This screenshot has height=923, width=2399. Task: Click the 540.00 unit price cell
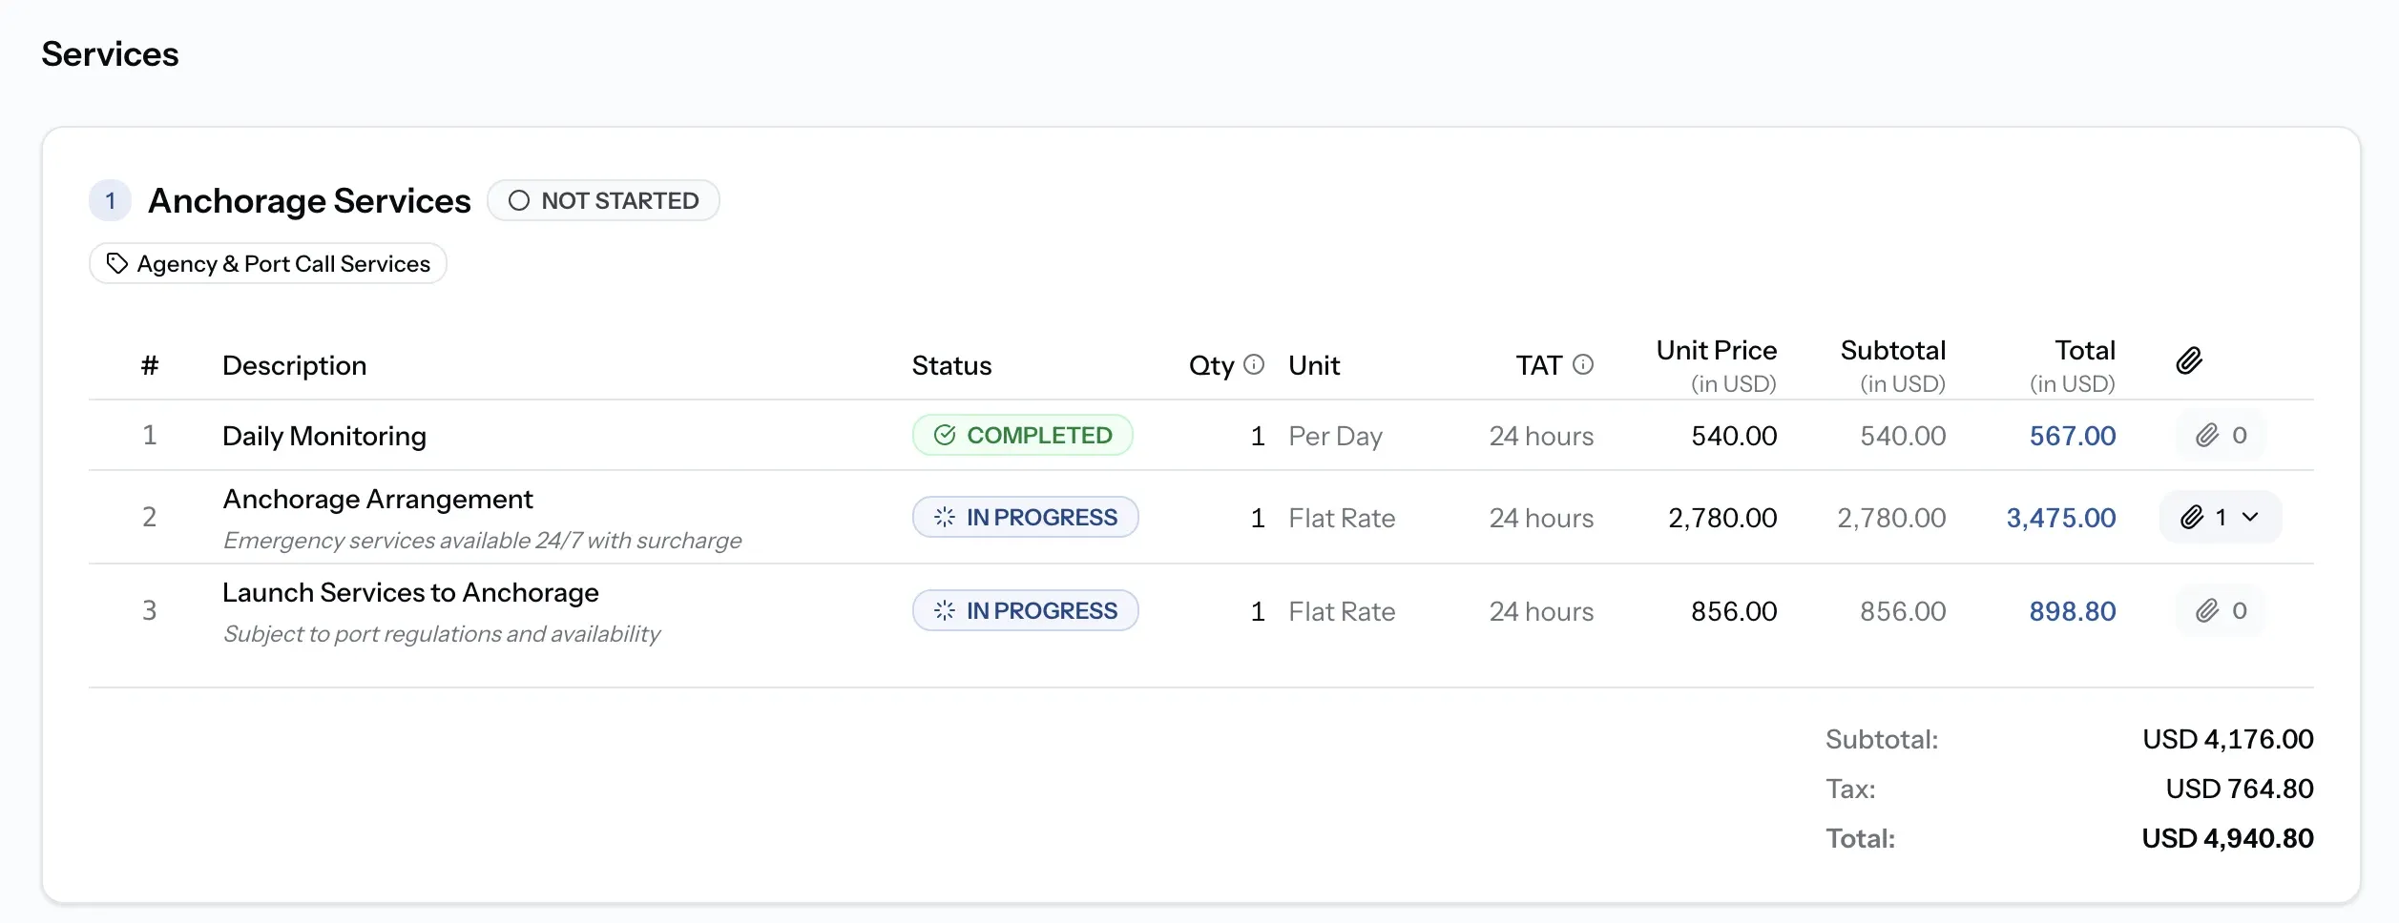coord(1734,436)
